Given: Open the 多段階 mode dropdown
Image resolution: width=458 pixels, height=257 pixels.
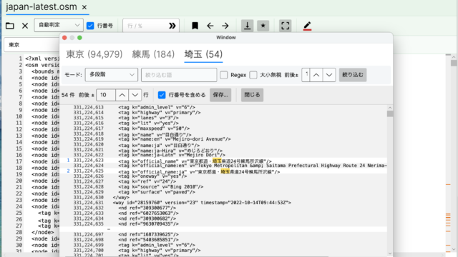Looking at the screenshot, I should point(112,75).
